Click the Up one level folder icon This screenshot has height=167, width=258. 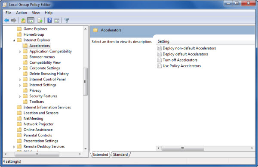[23, 20]
